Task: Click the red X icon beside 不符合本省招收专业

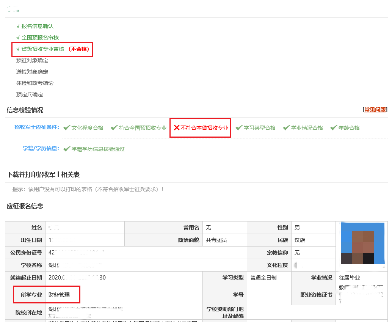Action: click(x=176, y=128)
